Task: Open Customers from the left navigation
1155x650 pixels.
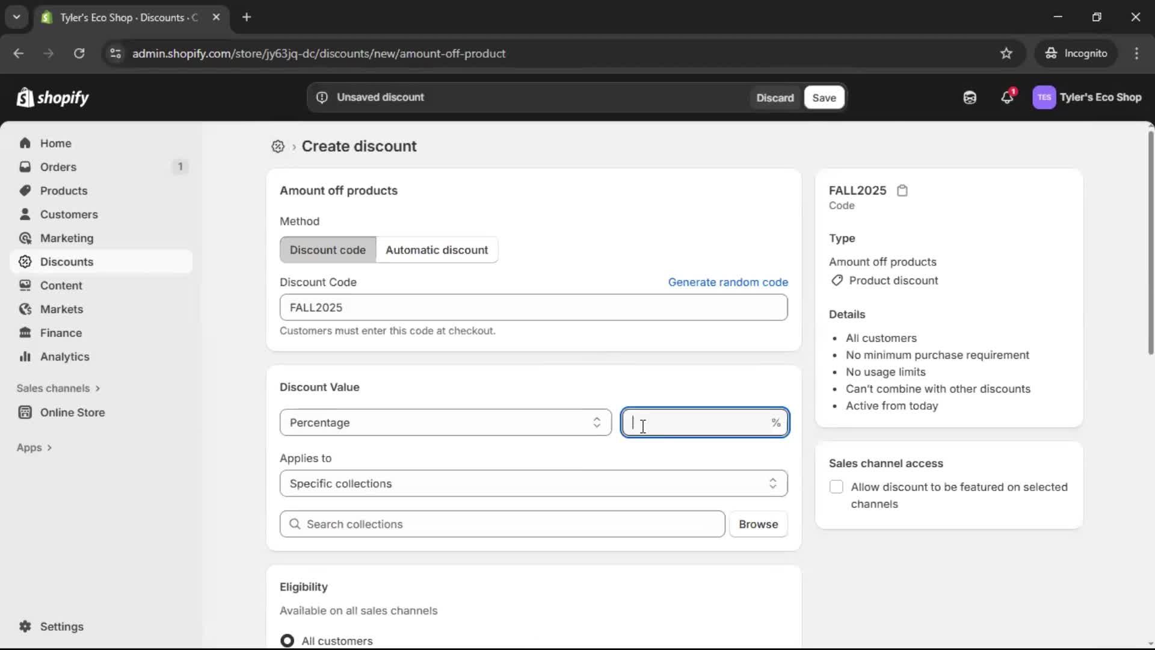Action: pyautogui.click(x=69, y=214)
